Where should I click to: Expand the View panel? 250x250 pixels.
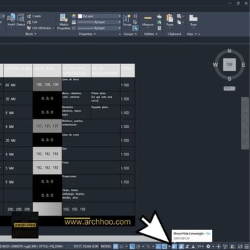(191, 34)
